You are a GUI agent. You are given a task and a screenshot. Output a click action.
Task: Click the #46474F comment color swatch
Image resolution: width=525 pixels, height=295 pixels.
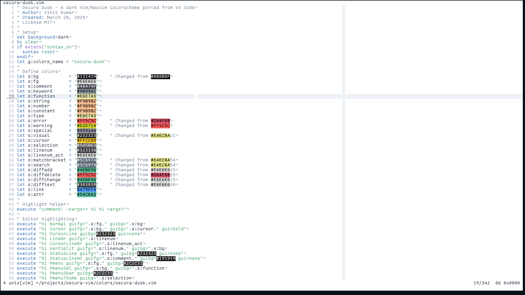pyautogui.click(x=87, y=86)
